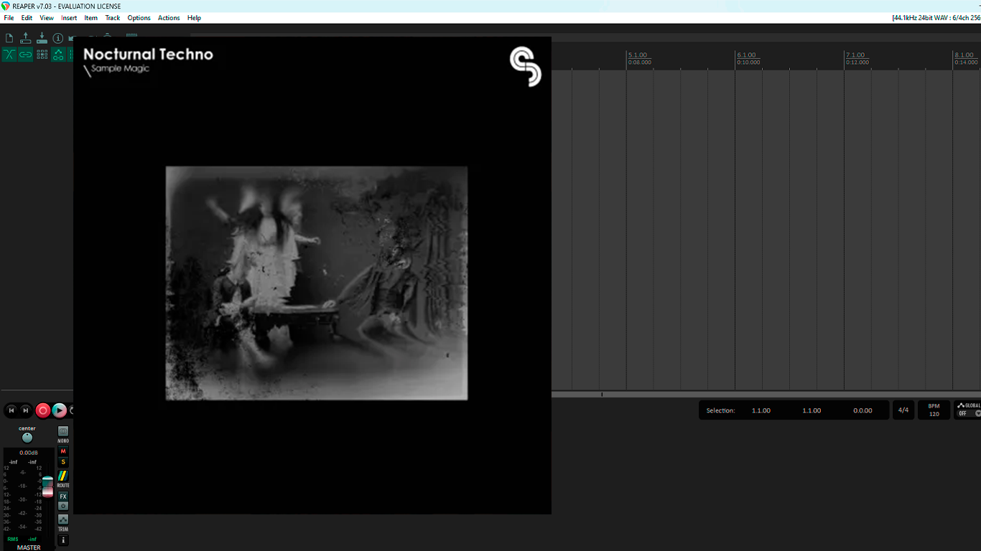981x551 pixels.
Task: Open master envelope Trim button
Action: [63, 519]
